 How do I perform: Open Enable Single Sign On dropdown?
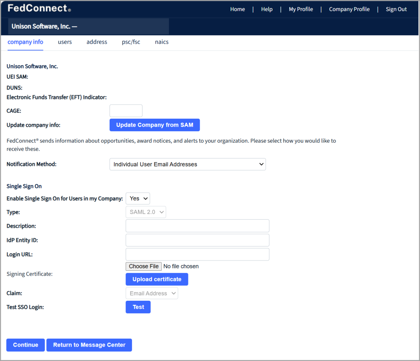coord(138,199)
